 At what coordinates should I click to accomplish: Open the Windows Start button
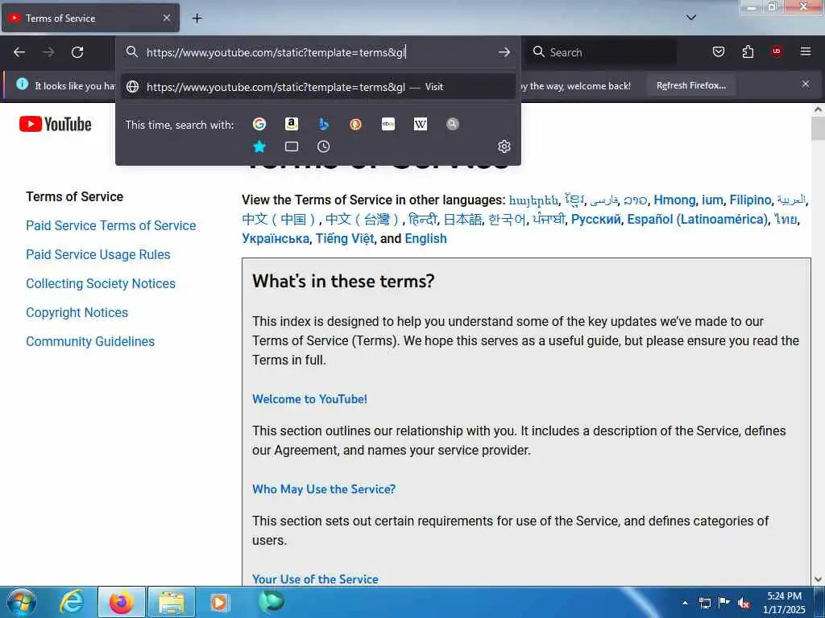click(22, 602)
